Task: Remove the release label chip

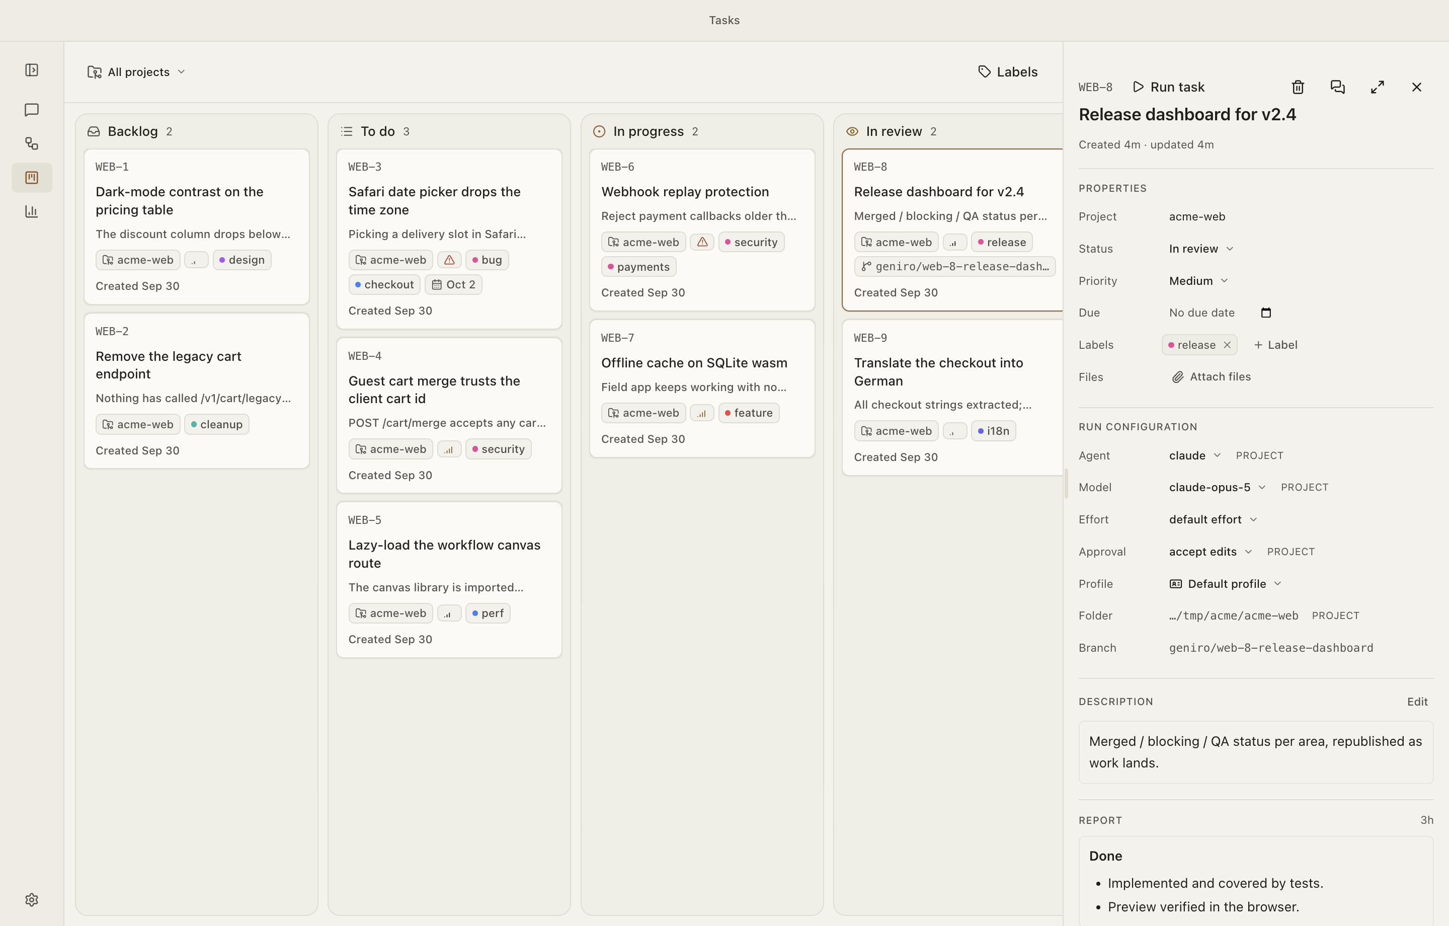Action: click(1227, 345)
